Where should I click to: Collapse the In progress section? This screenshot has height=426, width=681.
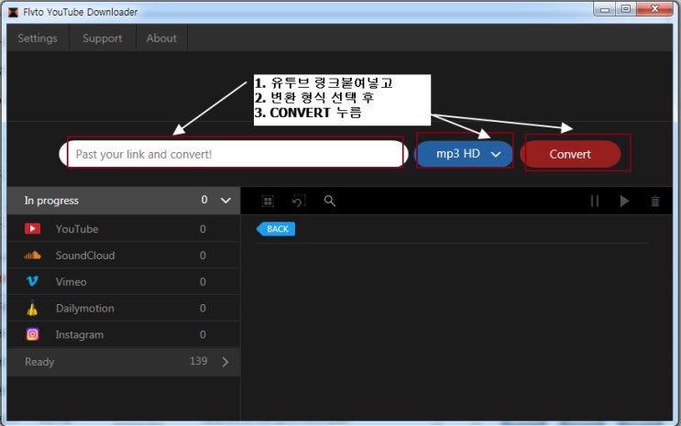[x=225, y=201]
